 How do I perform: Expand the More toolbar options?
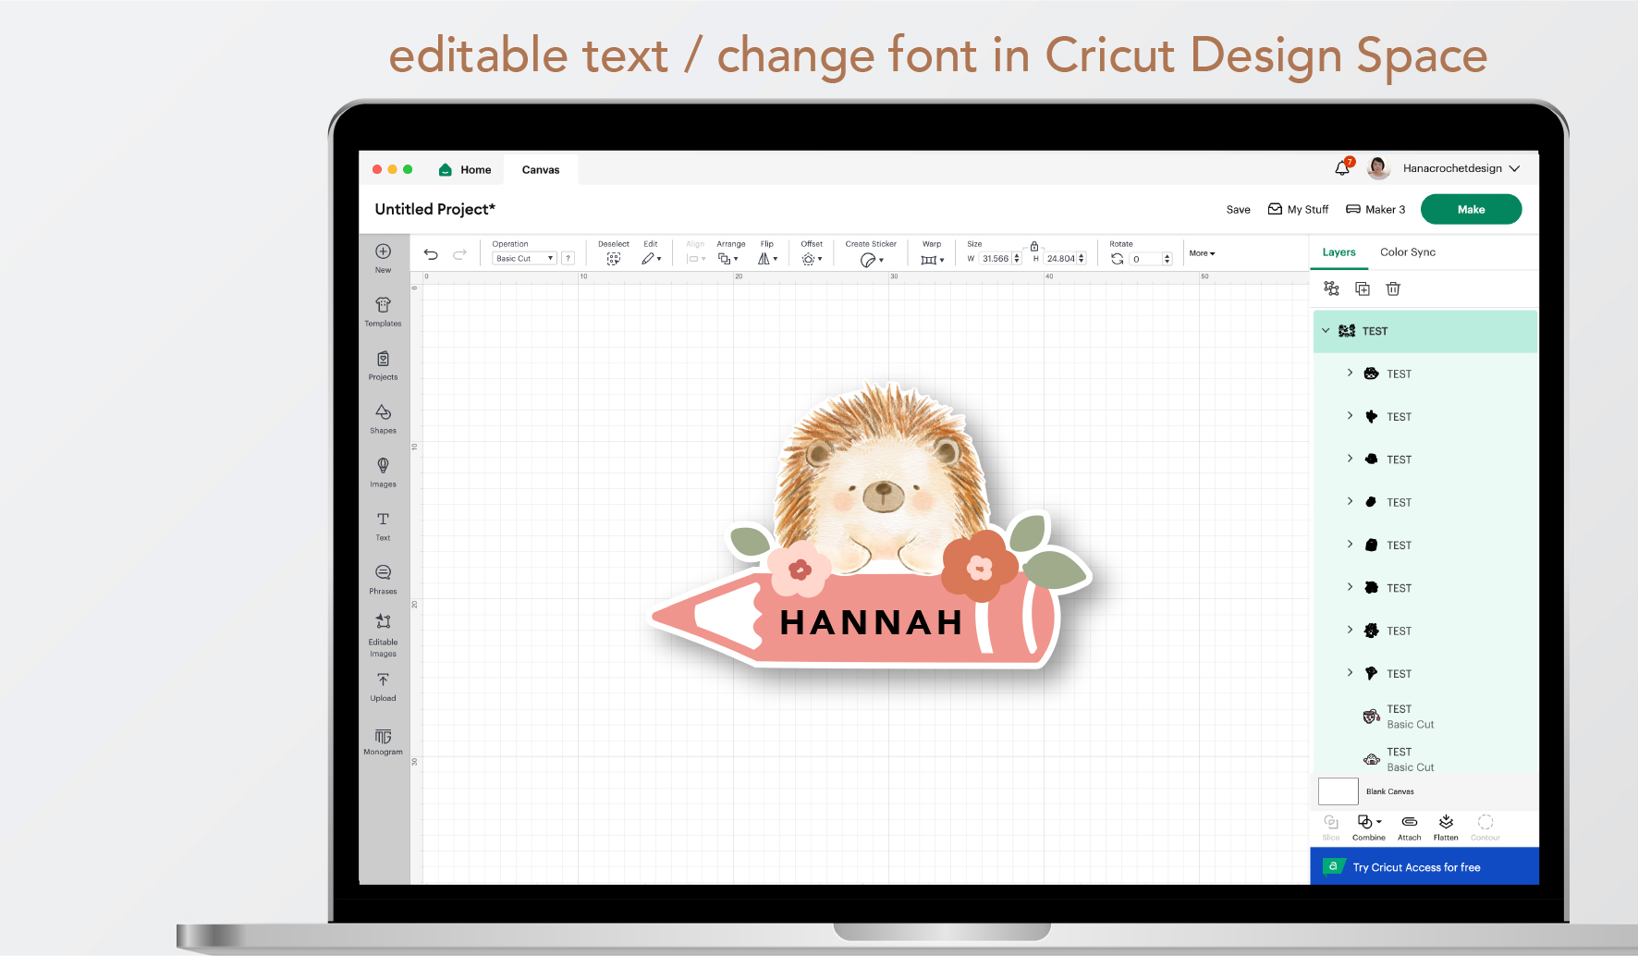[1202, 253]
